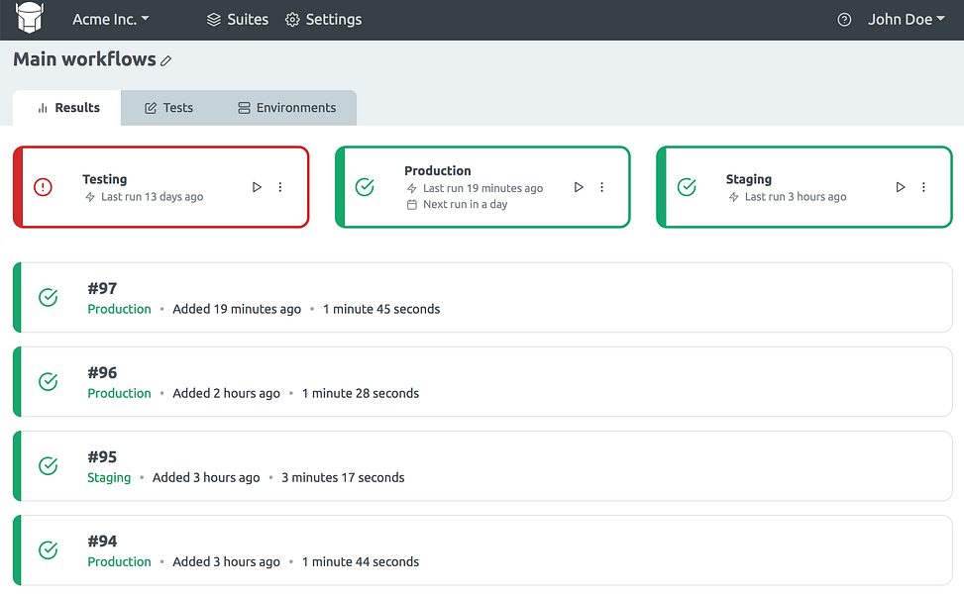
Task: Click the bar chart icon on the Results tab
Action: click(x=43, y=108)
